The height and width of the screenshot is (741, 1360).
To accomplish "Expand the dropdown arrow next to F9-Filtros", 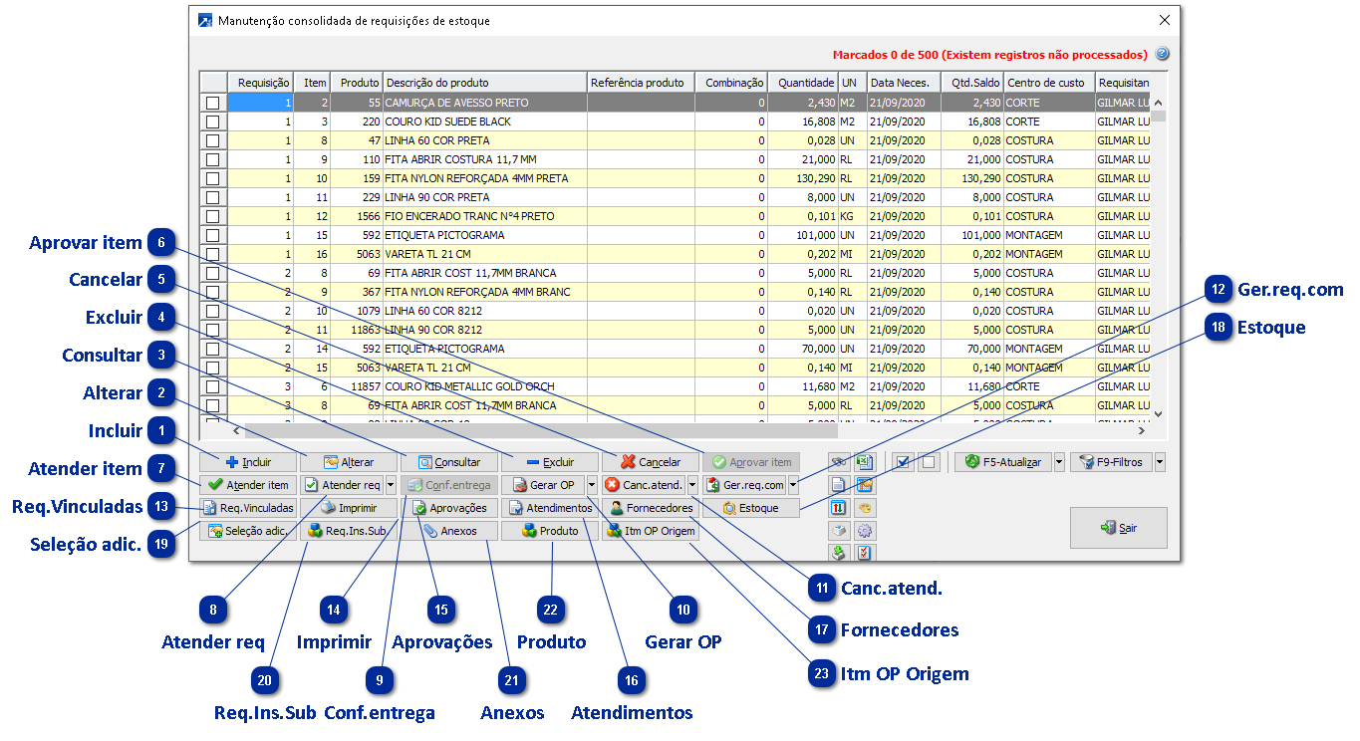I will point(1160,462).
